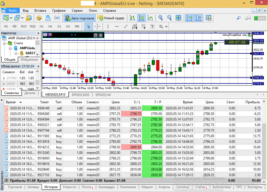
Task: Collapse the Счета tree node
Action: (x=5, y=43)
